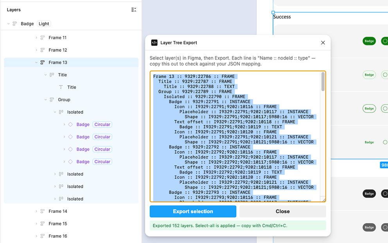Click the selection frame corner handle on canvas
388x243 pixels.
pyautogui.click(x=273, y=13)
